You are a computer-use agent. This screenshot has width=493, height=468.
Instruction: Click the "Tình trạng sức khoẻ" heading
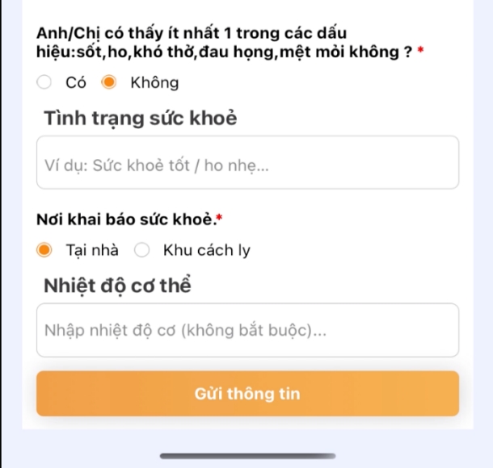click(140, 119)
